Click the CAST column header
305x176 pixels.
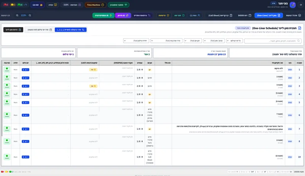pyautogui.click(x=85, y=63)
